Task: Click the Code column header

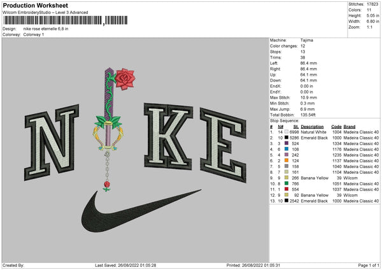Action: [336, 127]
